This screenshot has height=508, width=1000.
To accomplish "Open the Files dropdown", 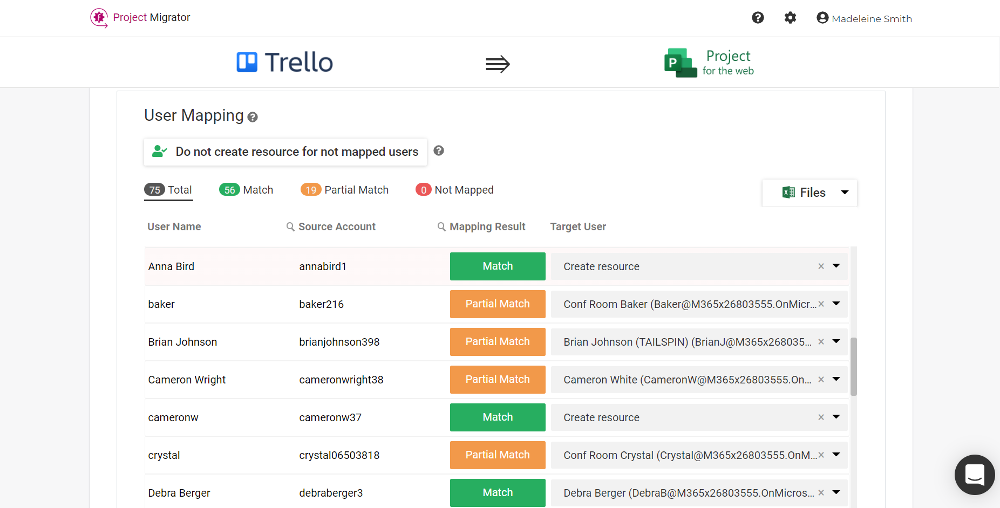I will coord(809,193).
